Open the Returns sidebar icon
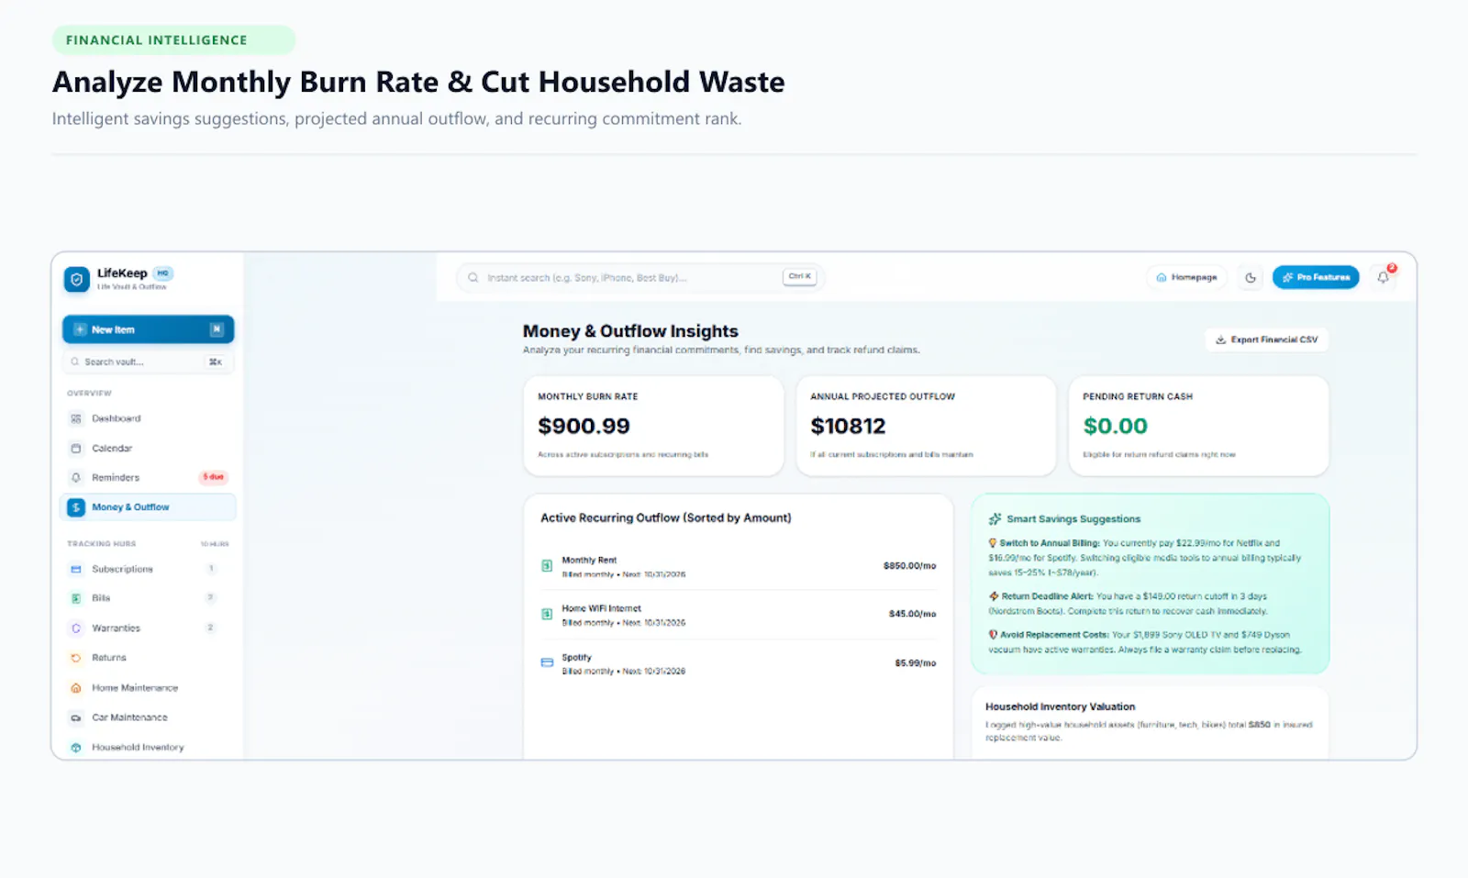 click(x=76, y=658)
